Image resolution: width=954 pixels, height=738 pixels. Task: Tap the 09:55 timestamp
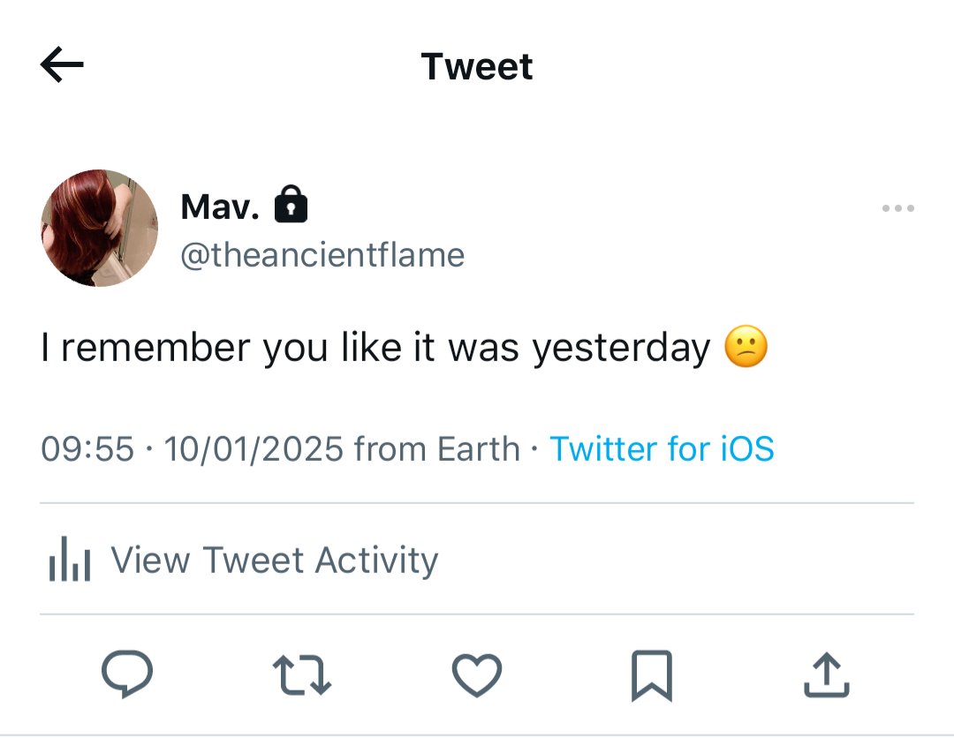point(87,449)
